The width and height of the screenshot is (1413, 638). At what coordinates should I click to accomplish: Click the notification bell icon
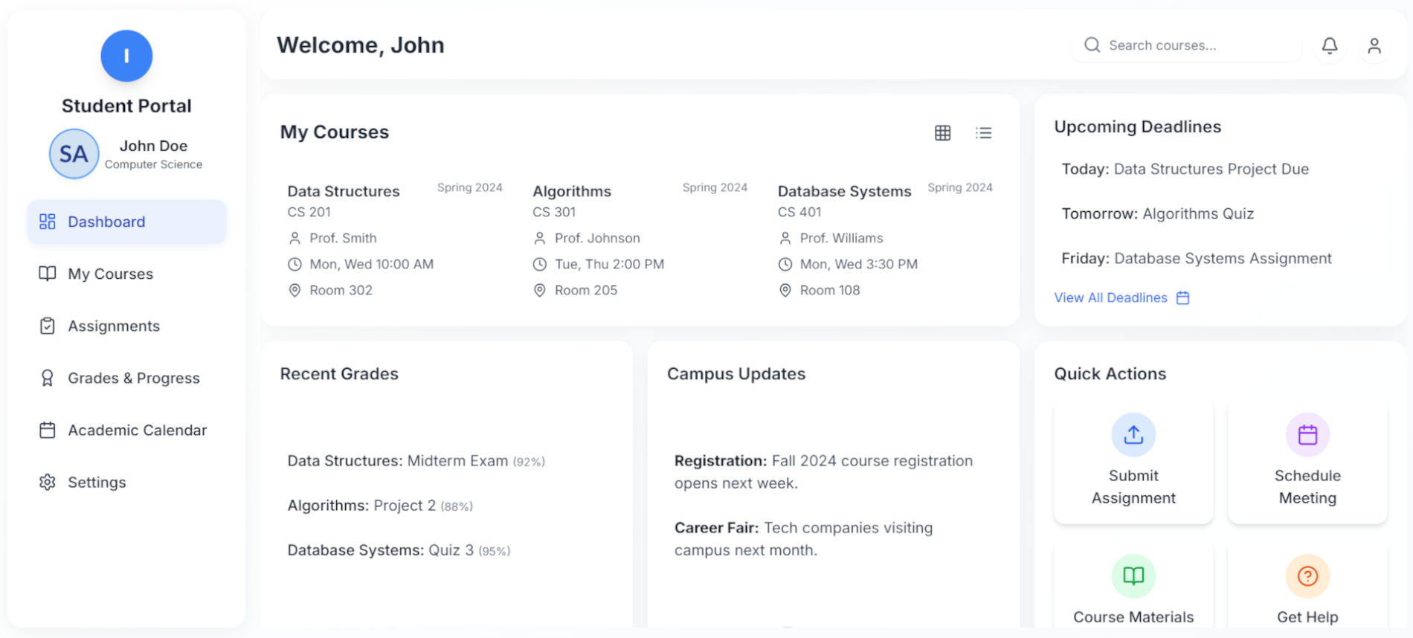[x=1329, y=45]
